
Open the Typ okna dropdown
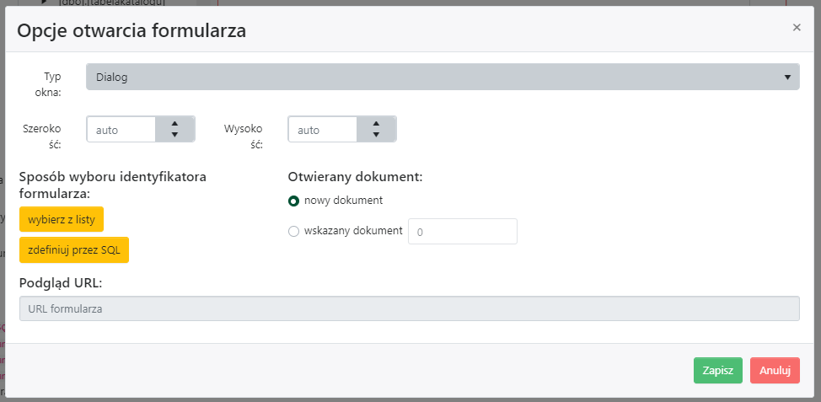[x=443, y=77]
